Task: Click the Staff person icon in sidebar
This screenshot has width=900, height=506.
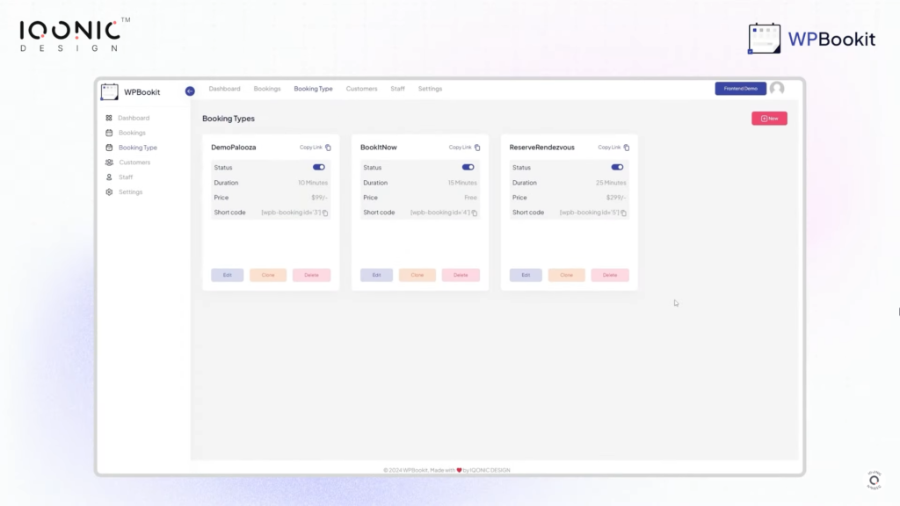Action: pos(109,177)
